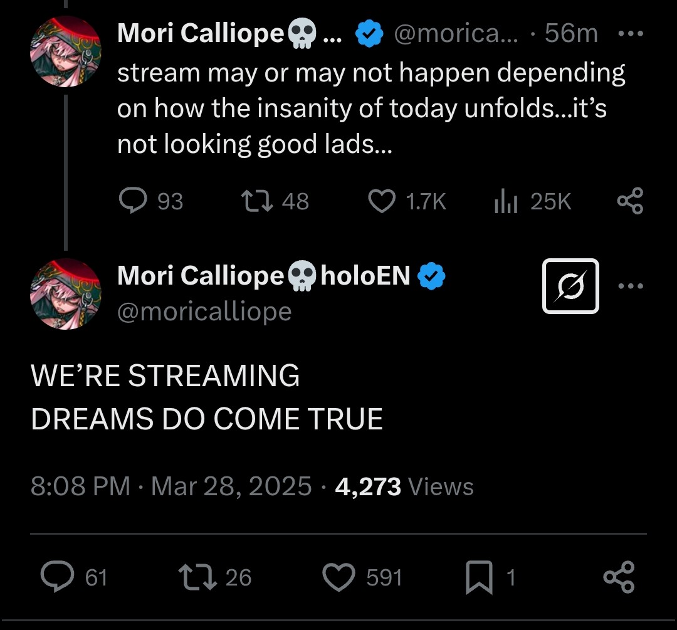Open the @moricalliope handle link
The height and width of the screenshot is (630, 677).
(x=204, y=311)
